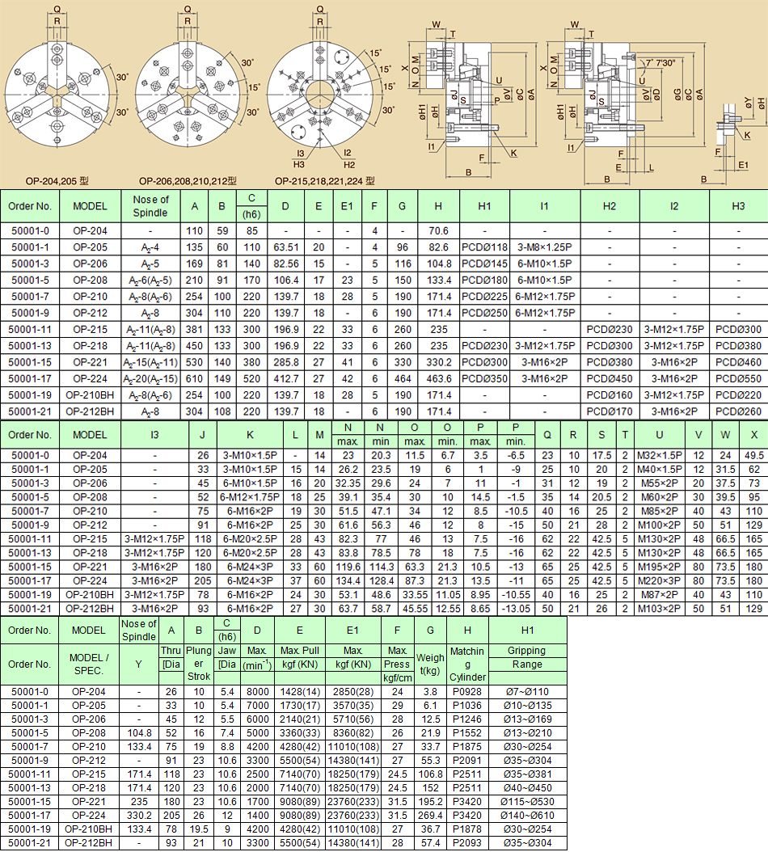Screen dimensions: 768x852
Task: Select the M220×3P thread cell
Action: [660, 581]
